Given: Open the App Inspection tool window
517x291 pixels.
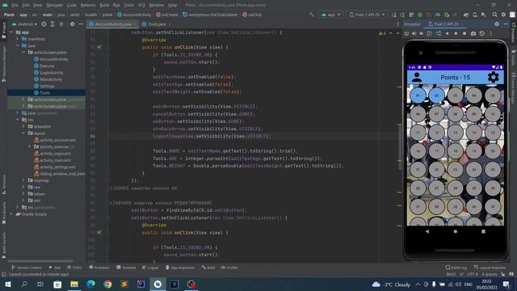Looking at the screenshot, I should click(x=180, y=268).
